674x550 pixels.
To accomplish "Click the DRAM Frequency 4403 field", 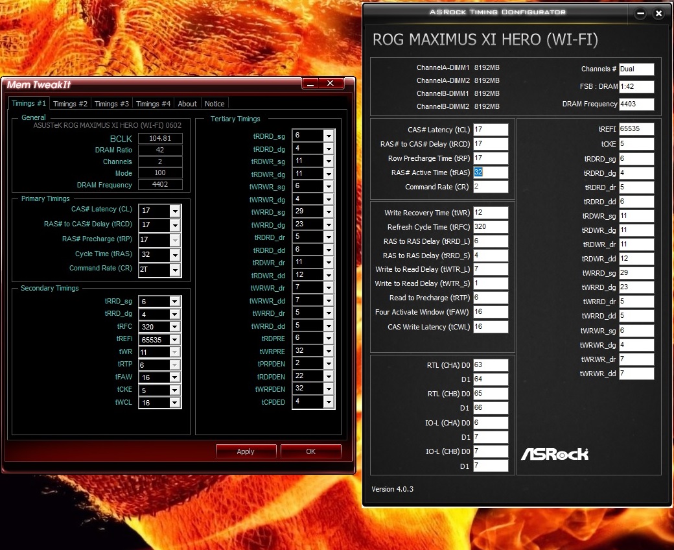I will coord(636,104).
